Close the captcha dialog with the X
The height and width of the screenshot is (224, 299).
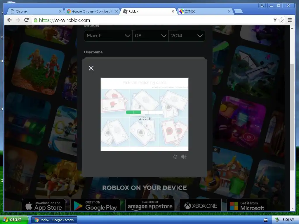coord(91,68)
